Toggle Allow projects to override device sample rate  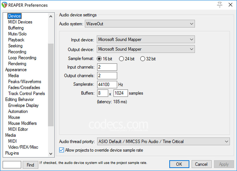coord(101,150)
